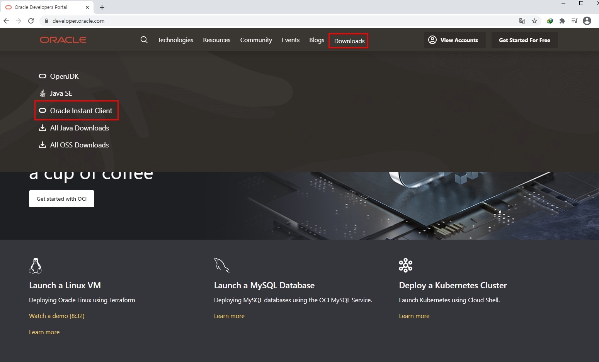Screen dimensions: 599x362
Task: Open a new tab with plus icon
Action: tap(102, 7)
